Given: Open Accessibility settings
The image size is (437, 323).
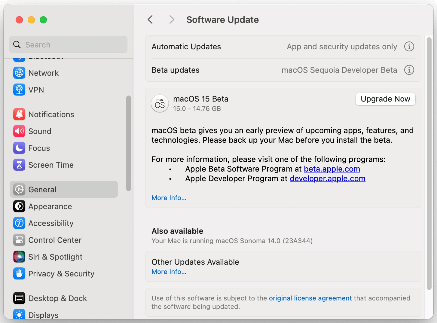Looking at the screenshot, I should (x=64, y=223).
